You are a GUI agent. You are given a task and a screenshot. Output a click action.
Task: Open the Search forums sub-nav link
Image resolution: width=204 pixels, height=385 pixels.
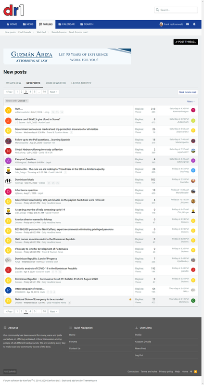click(x=59, y=32)
